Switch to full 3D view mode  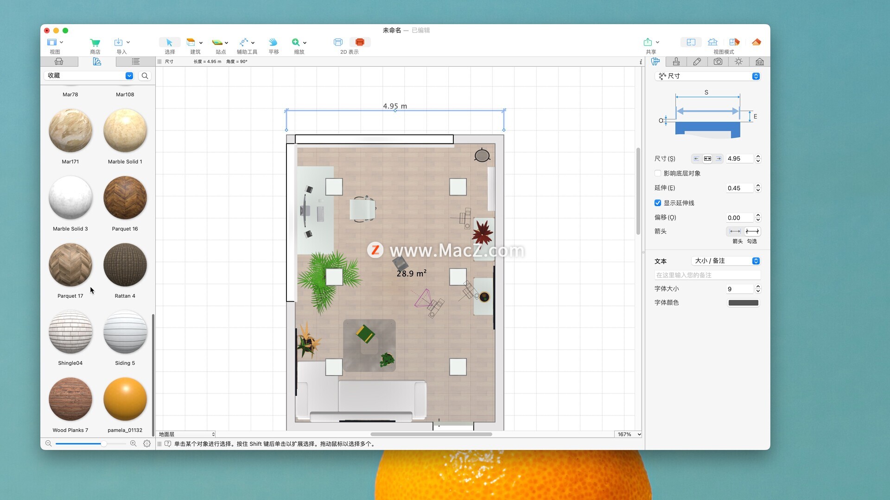point(756,42)
